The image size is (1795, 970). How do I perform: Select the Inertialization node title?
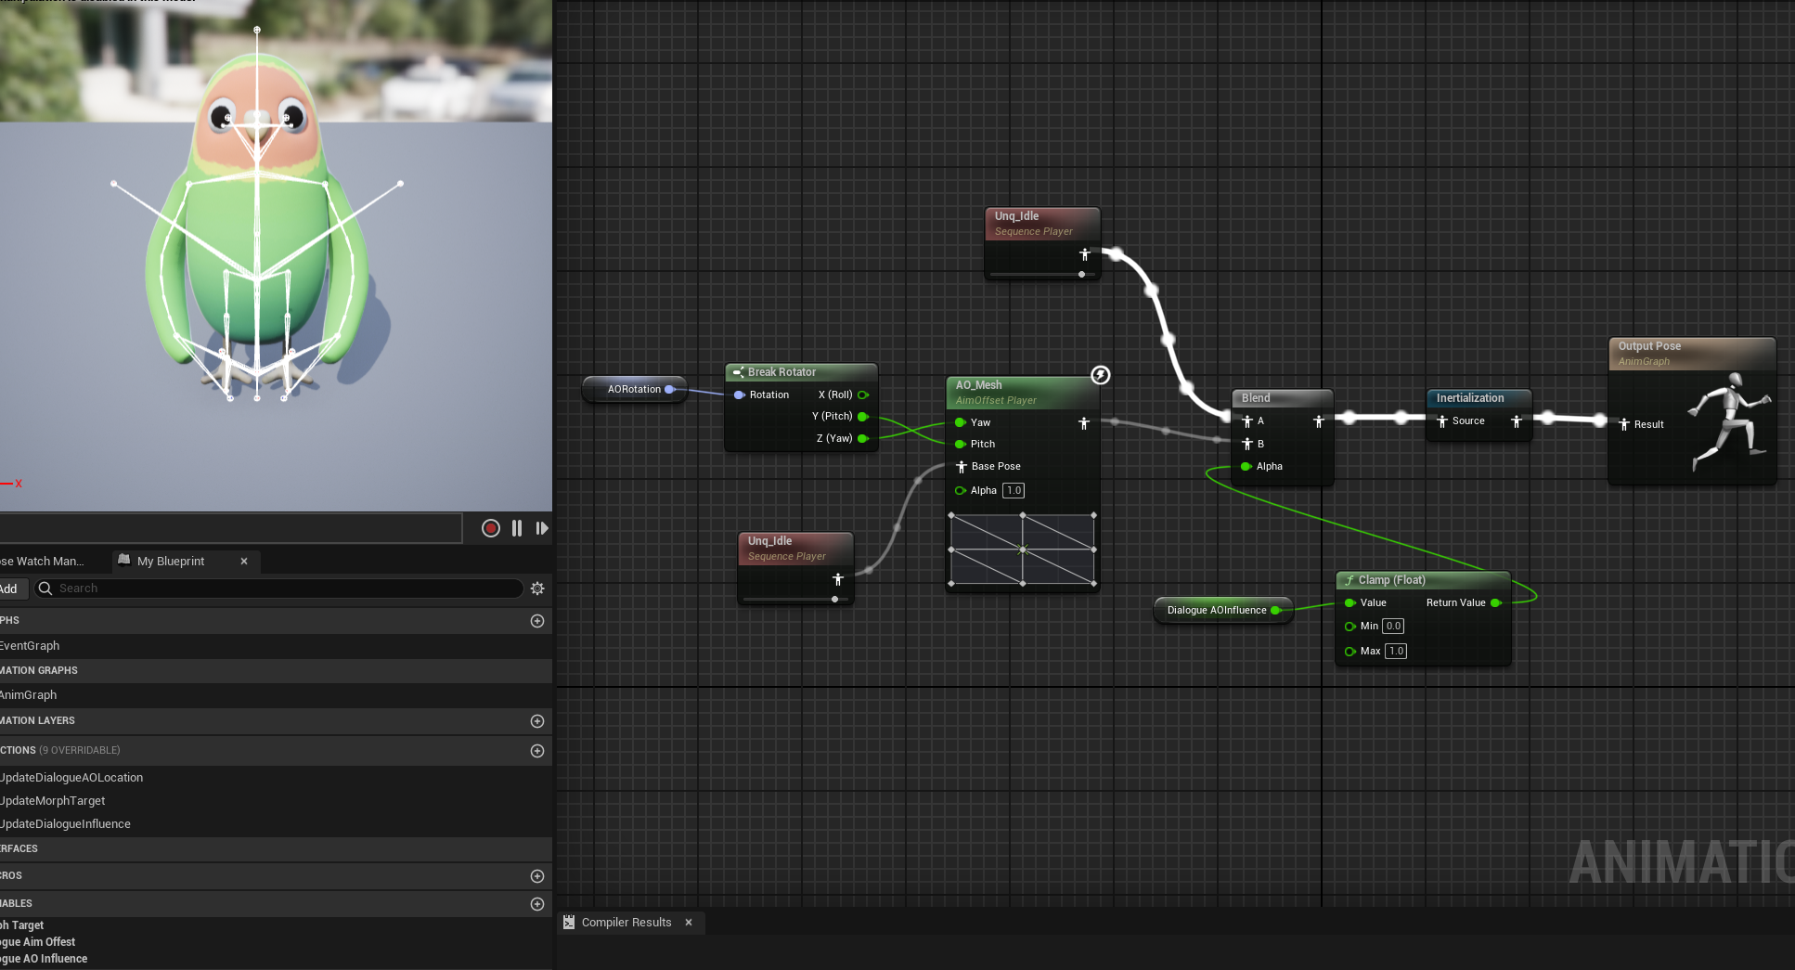1470,398
